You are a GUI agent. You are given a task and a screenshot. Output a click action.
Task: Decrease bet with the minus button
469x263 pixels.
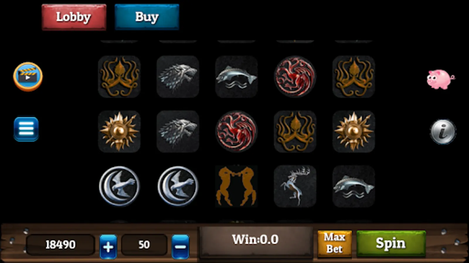click(x=180, y=247)
